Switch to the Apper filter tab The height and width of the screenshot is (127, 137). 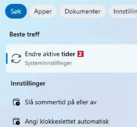point(43,11)
